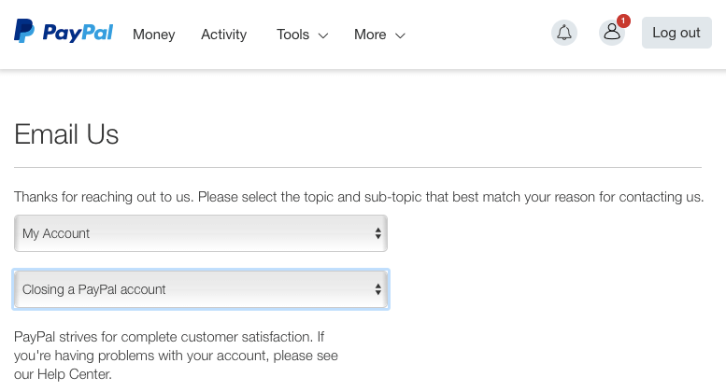
Task: Open the profile account icon
Action: click(x=611, y=34)
